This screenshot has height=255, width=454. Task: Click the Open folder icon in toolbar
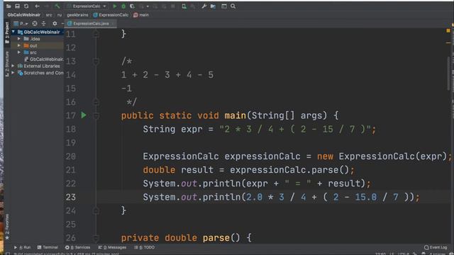coord(9,6)
